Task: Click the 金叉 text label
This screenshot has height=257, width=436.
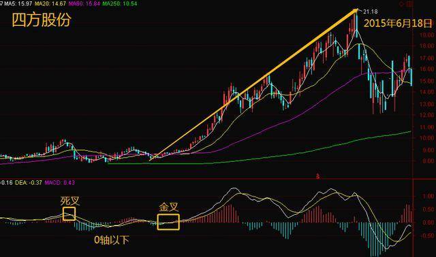Action: (168, 207)
